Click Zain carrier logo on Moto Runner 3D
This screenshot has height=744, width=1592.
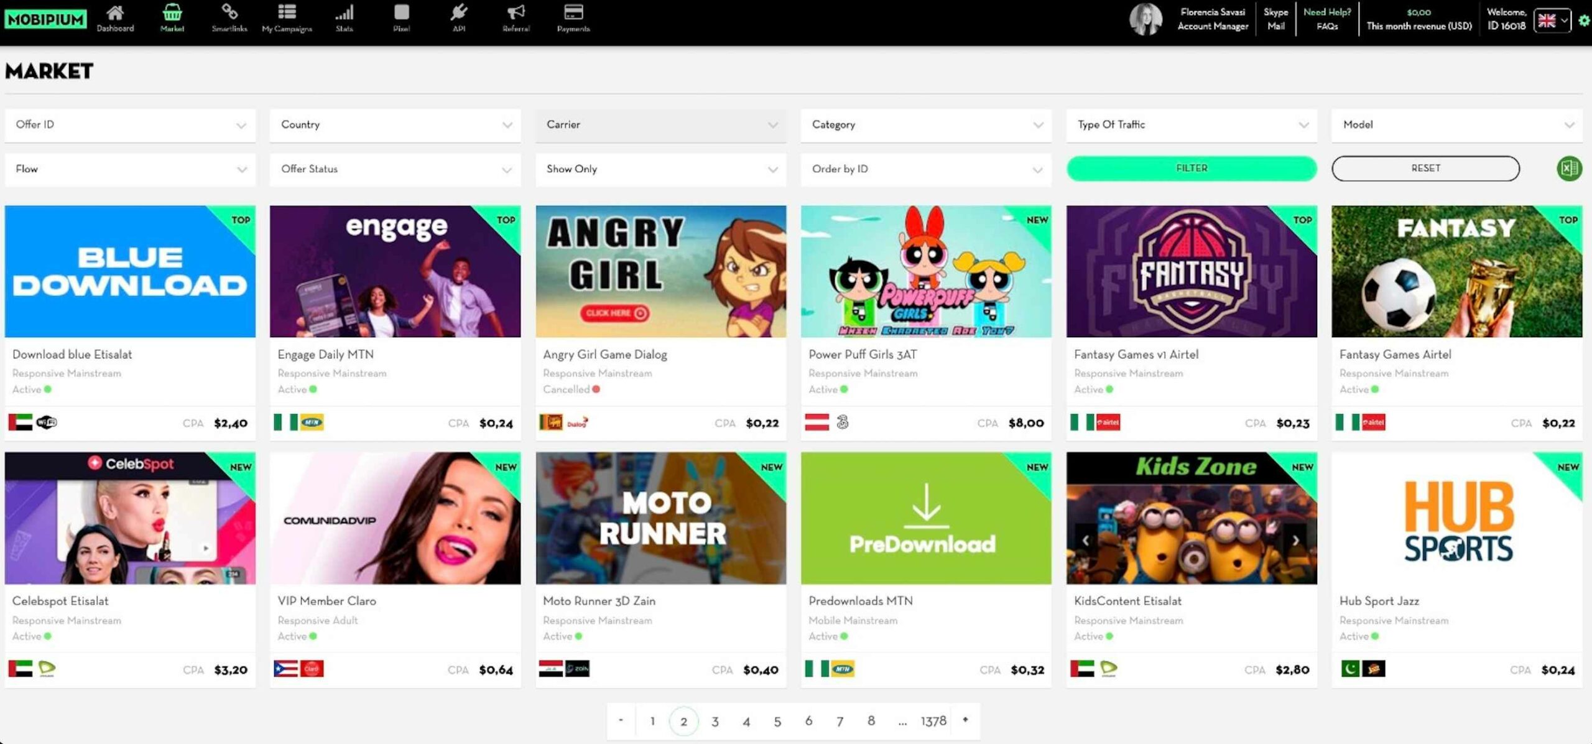(x=577, y=669)
